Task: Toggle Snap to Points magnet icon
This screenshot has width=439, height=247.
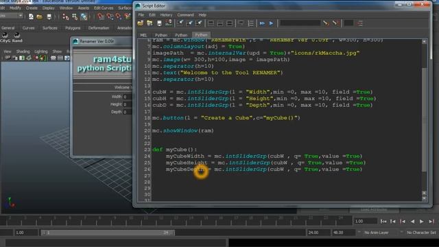Action: 119,16
